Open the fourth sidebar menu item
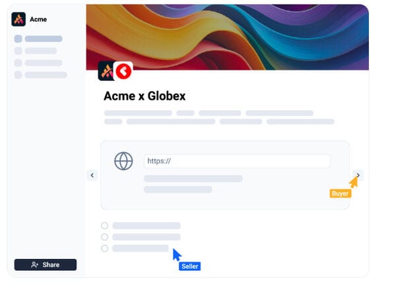 click(41, 75)
